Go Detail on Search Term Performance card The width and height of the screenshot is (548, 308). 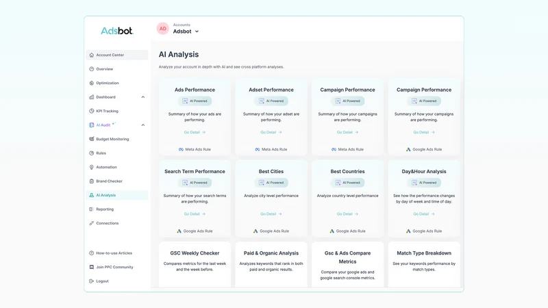[195, 214]
